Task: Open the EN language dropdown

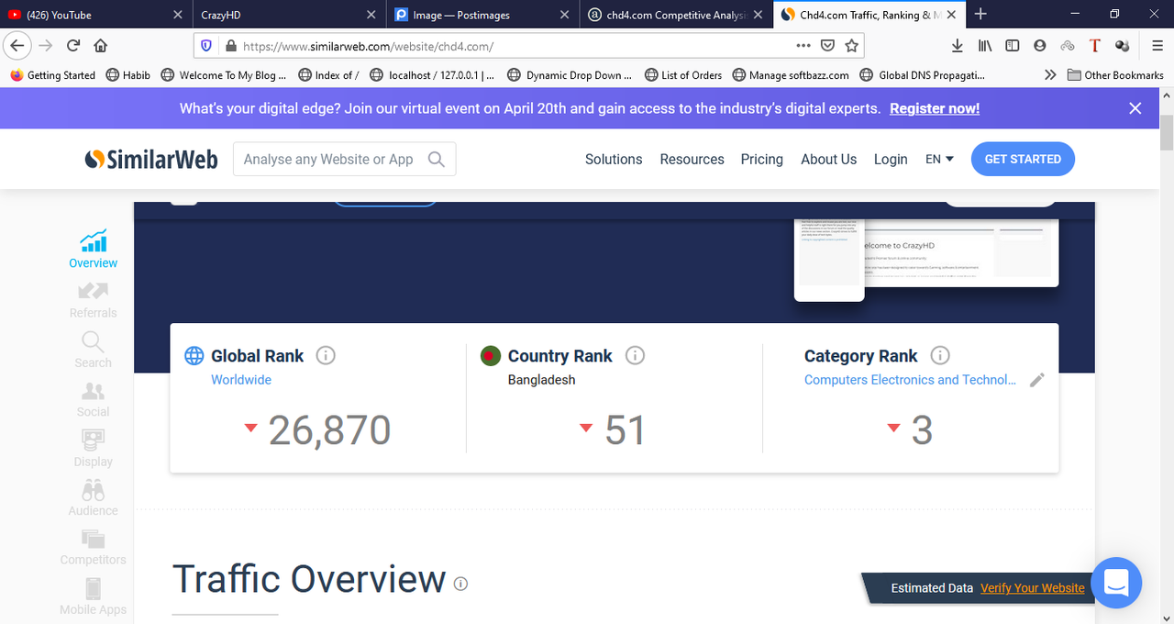Action: point(939,159)
